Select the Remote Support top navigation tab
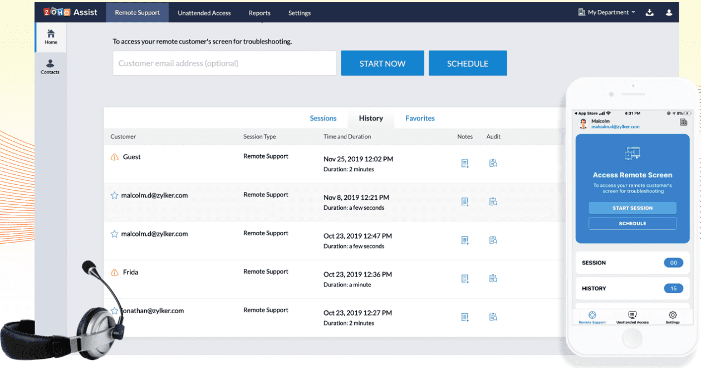This screenshot has width=701, height=370. click(x=138, y=12)
